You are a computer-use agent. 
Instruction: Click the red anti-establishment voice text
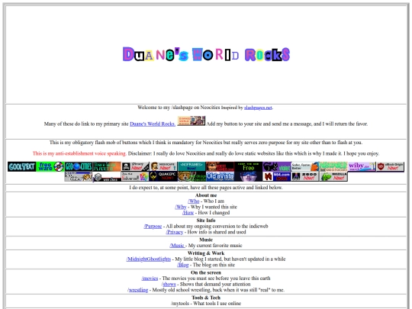point(79,153)
